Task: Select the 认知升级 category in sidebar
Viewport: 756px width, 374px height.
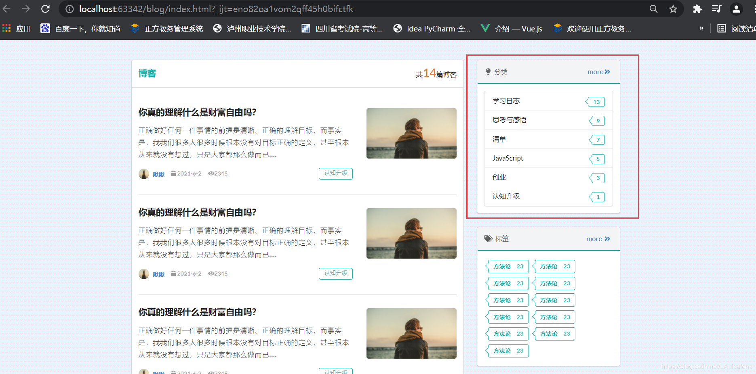Action: point(548,196)
